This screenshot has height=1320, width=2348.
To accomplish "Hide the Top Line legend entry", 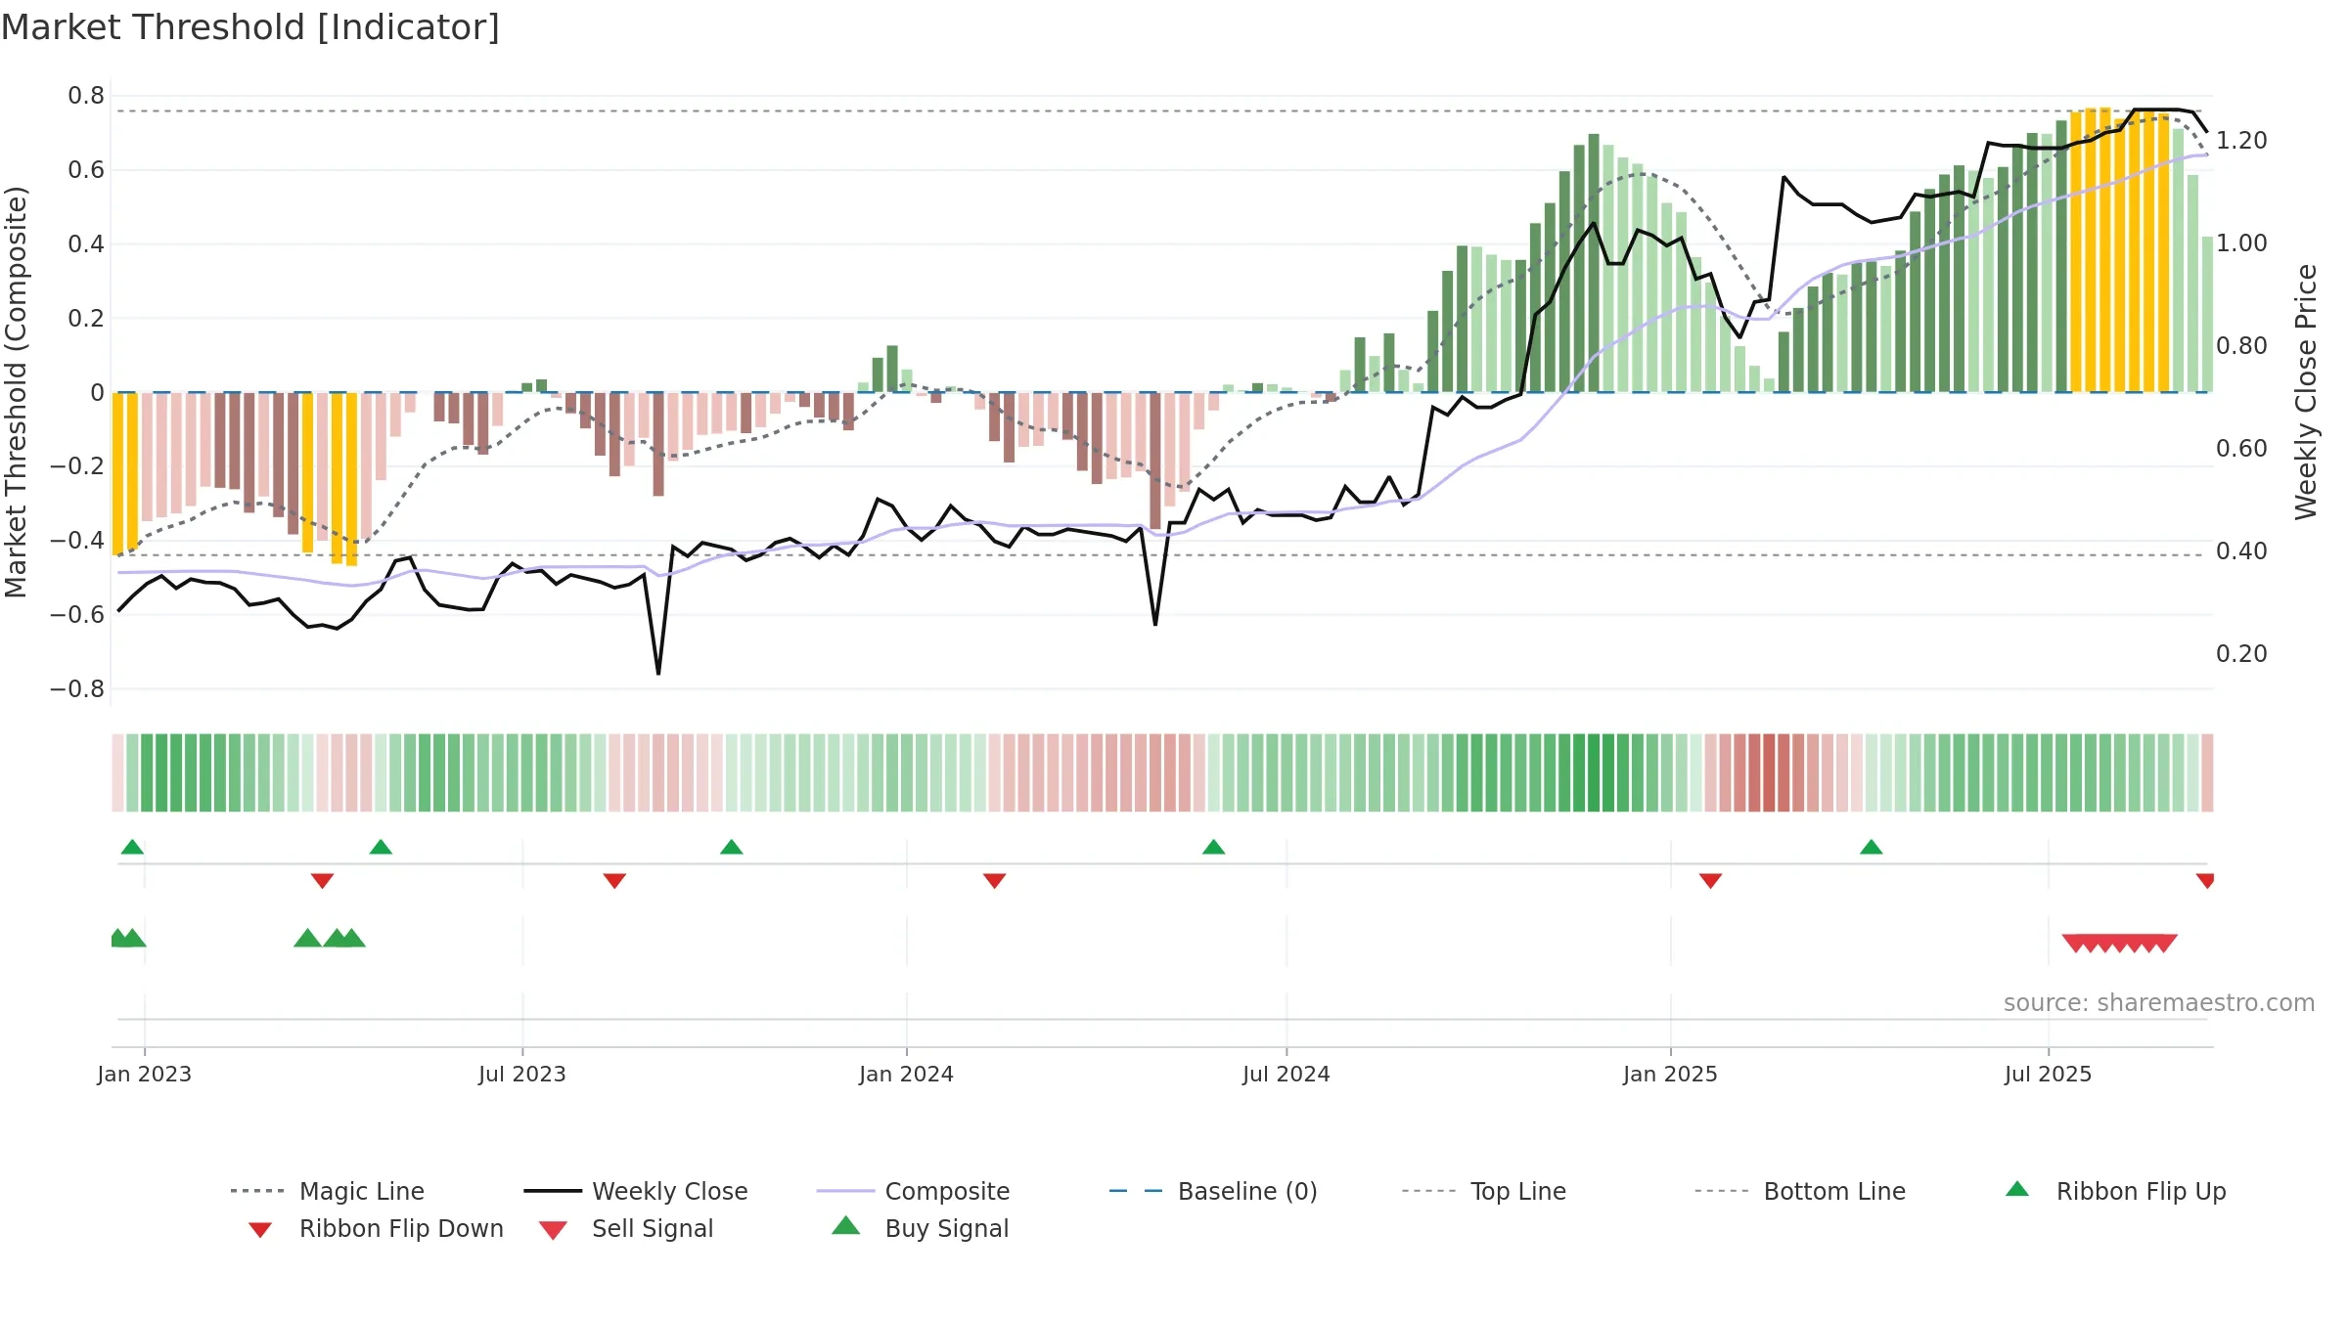I will [1483, 1191].
